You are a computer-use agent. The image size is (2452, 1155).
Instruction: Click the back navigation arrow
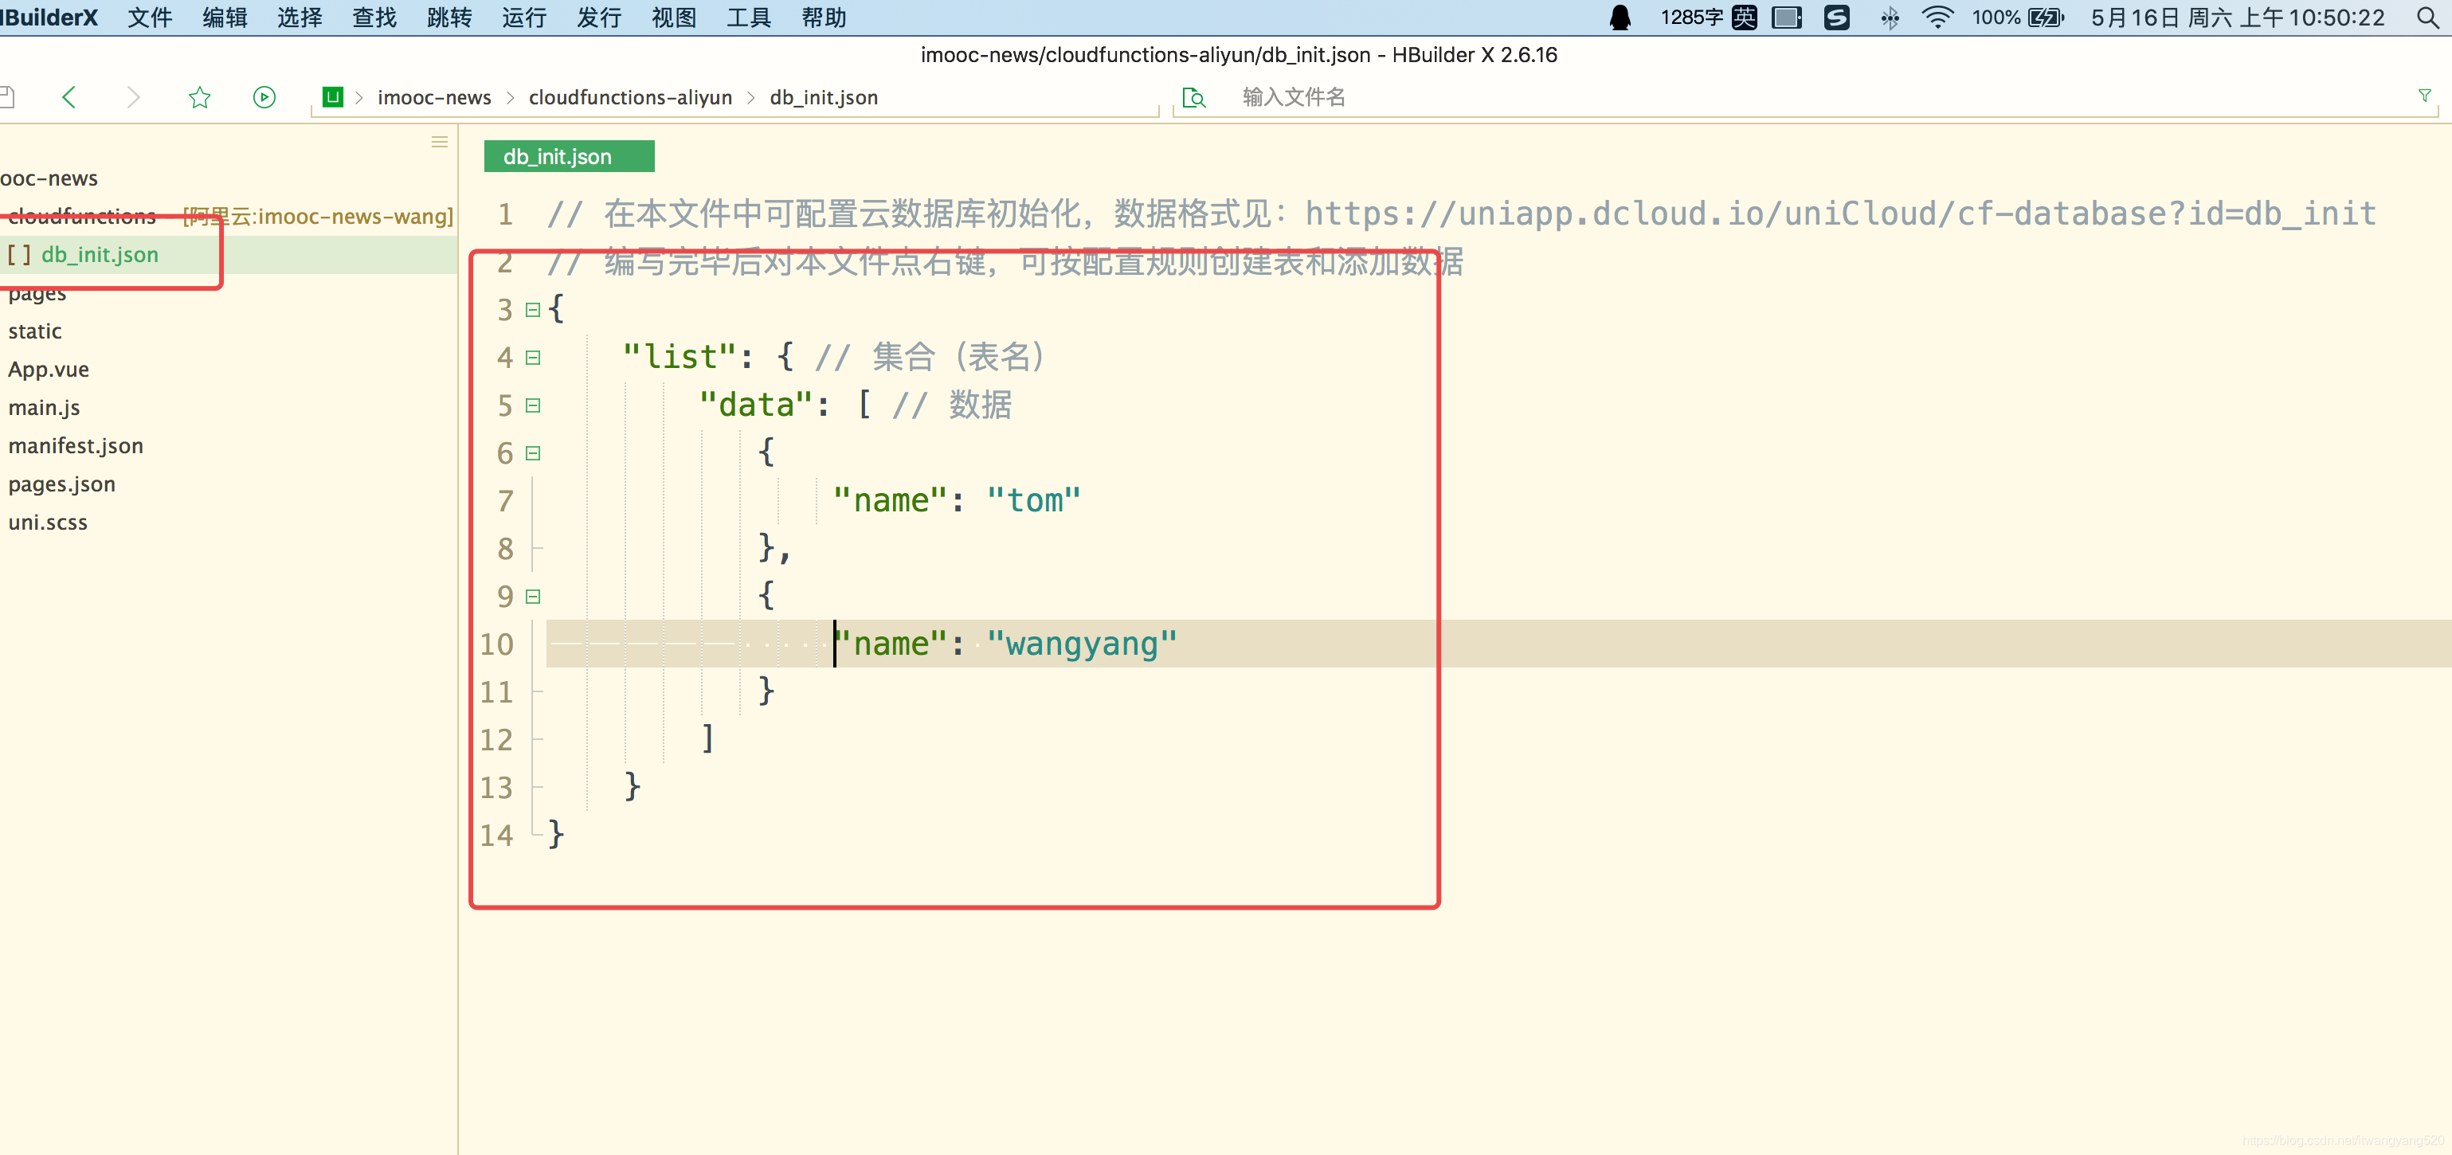click(69, 97)
